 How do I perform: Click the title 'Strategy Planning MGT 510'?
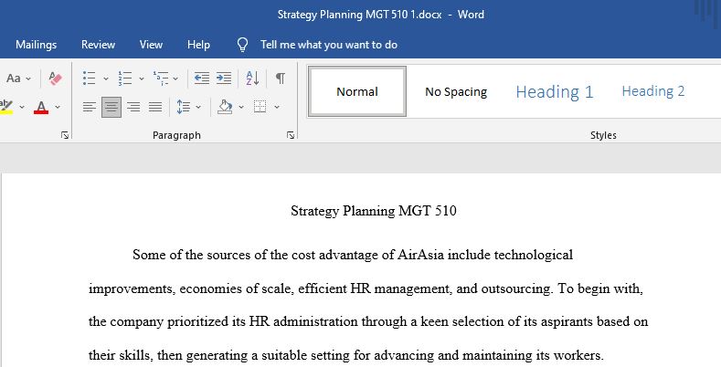pos(374,211)
